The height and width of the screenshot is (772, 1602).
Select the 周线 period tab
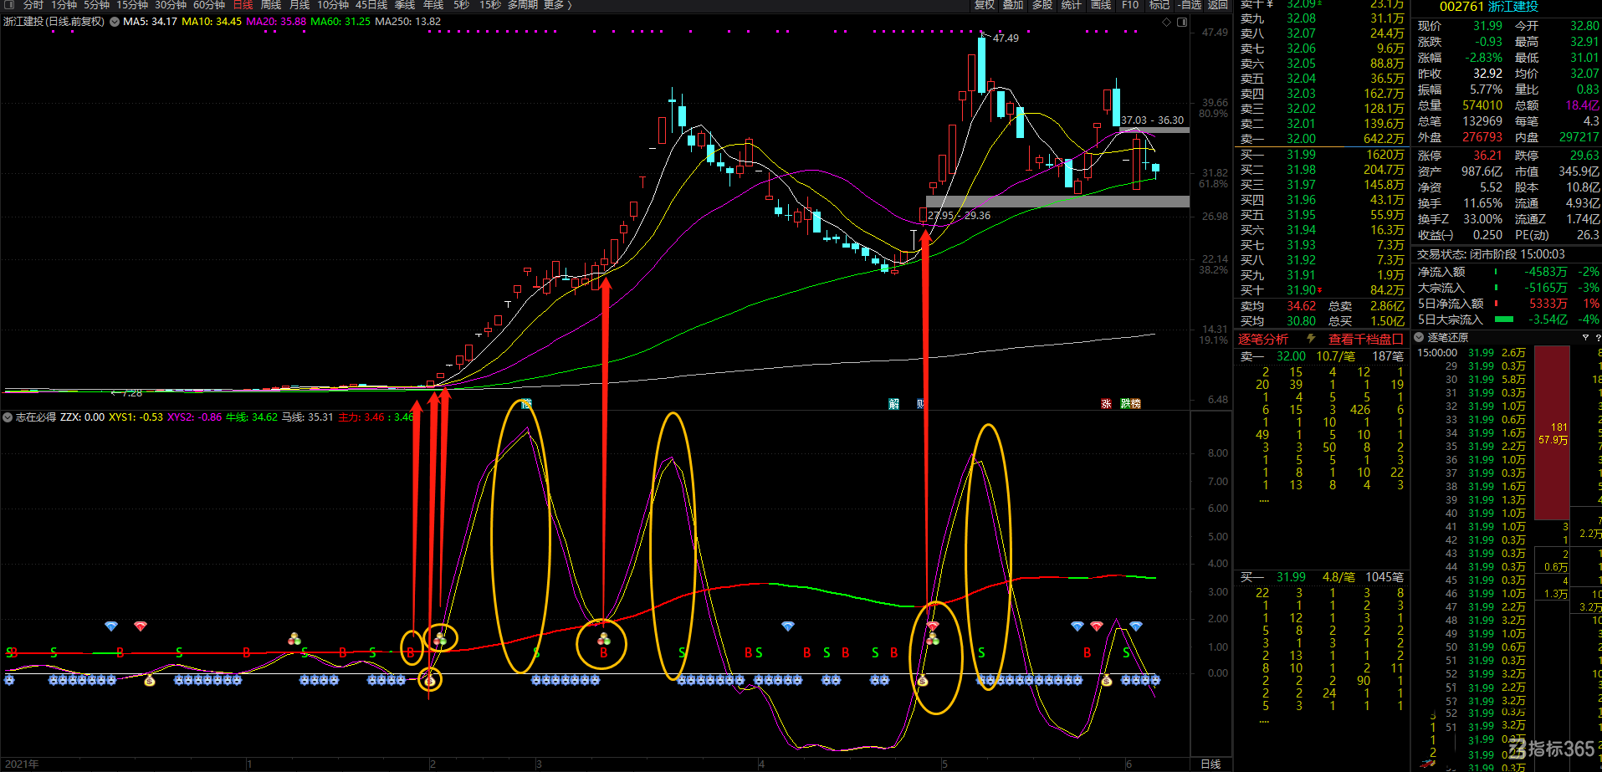(271, 5)
